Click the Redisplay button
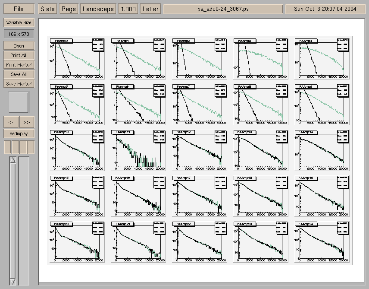Image resolution: width=369 pixels, height=289 pixels. click(19, 133)
